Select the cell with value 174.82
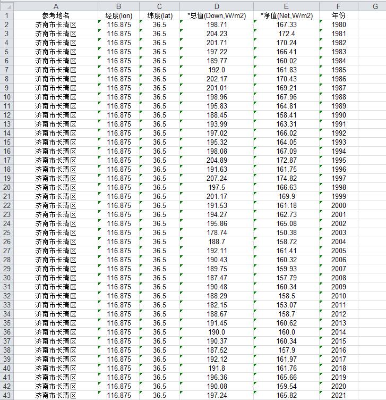386x400 pixels. 286,178
